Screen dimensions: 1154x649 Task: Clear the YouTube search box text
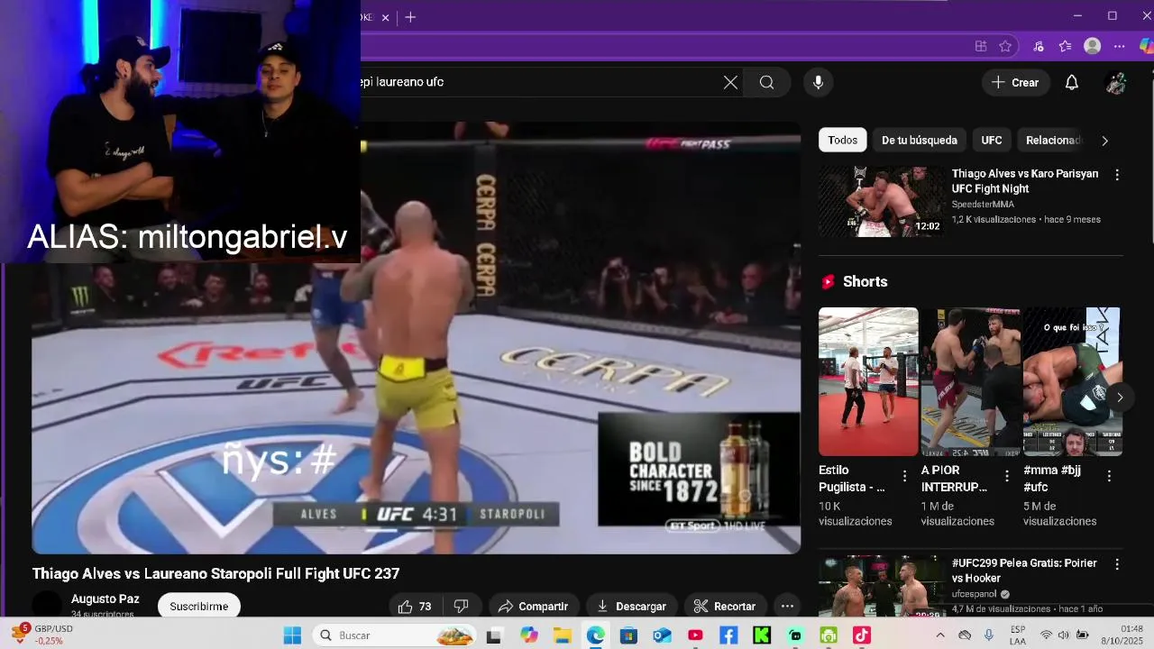(730, 82)
